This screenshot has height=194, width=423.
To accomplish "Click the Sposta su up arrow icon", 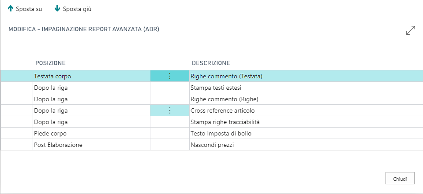I will pyautogui.click(x=11, y=9).
